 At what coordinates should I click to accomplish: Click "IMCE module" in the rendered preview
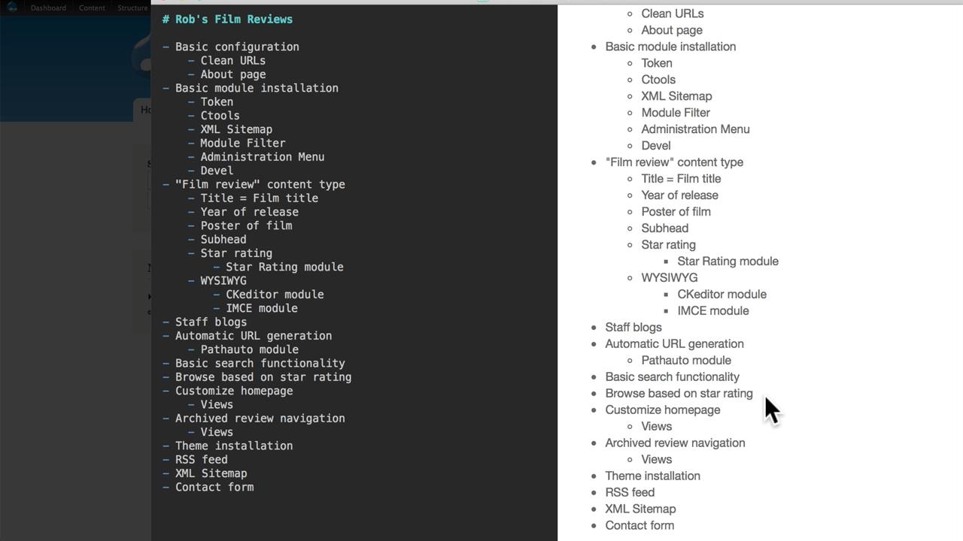[713, 311]
